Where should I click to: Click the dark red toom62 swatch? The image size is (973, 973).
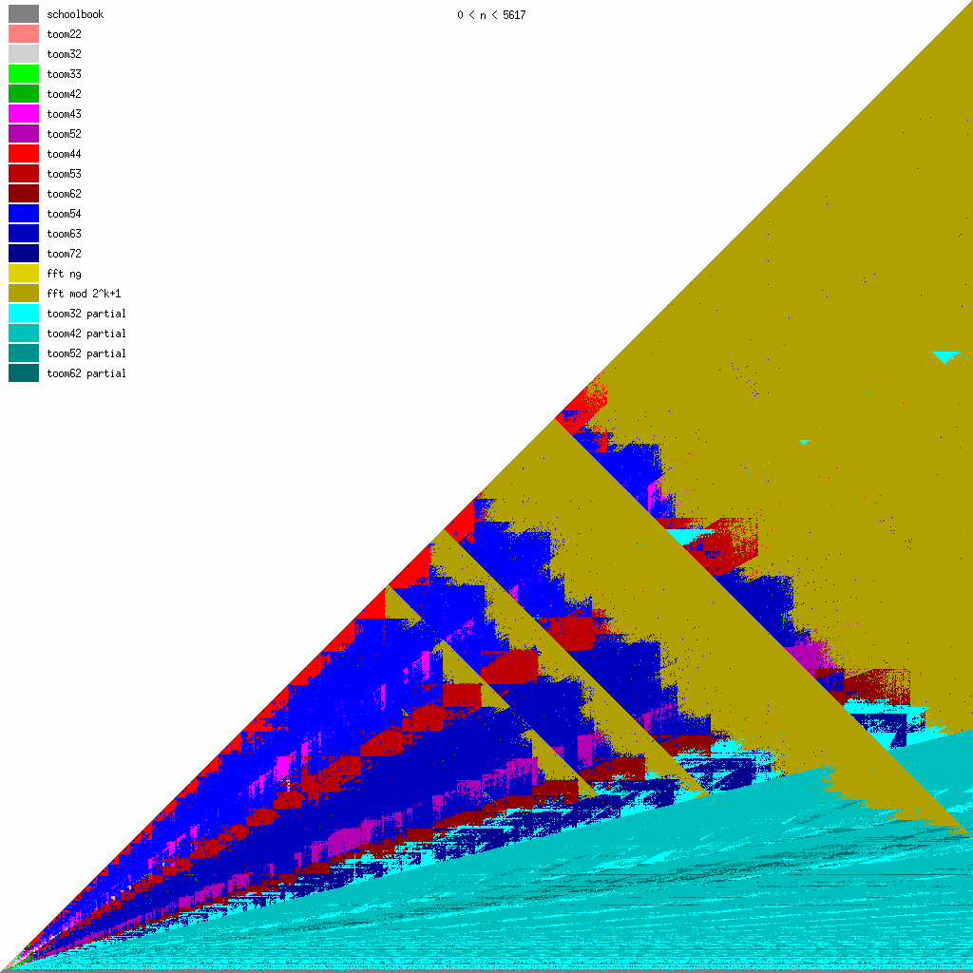[x=24, y=193]
